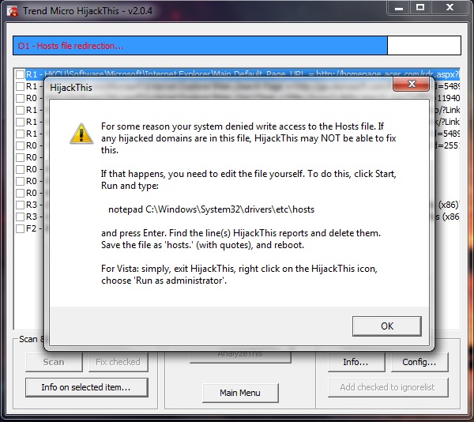Viewport: 474px width, 422px height.
Task: Click the Fix checked button
Action: pos(118,362)
